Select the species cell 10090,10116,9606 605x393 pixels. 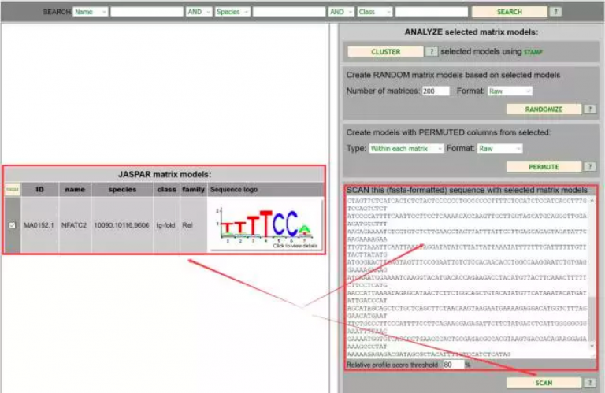pos(121,225)
